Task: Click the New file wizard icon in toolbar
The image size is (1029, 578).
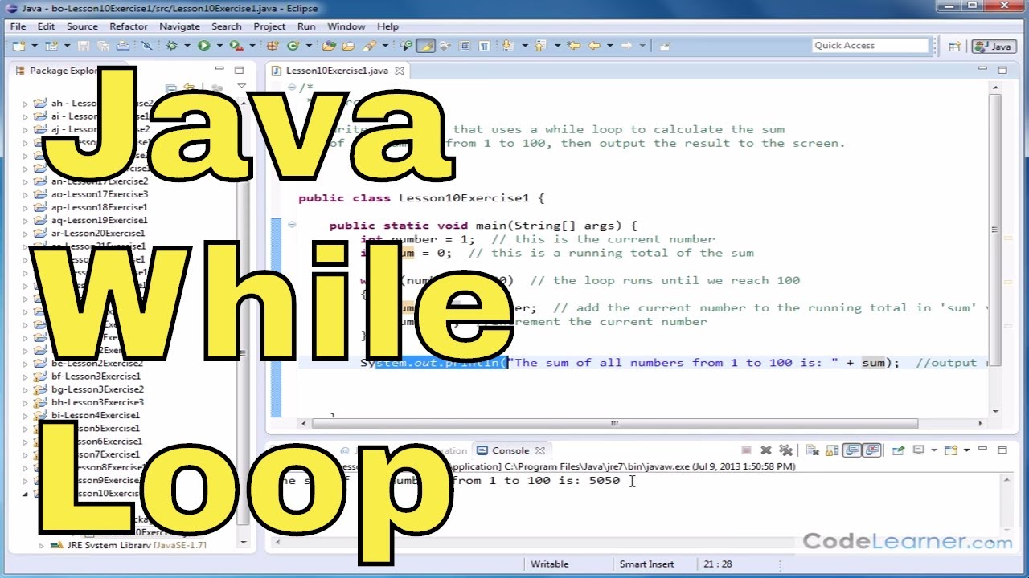Action: click(x=18, y=46)
